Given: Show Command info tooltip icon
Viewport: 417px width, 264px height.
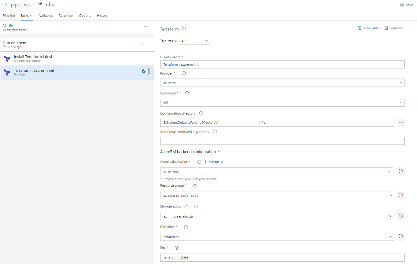Looking at the screenshot, I should coord(187,94).
